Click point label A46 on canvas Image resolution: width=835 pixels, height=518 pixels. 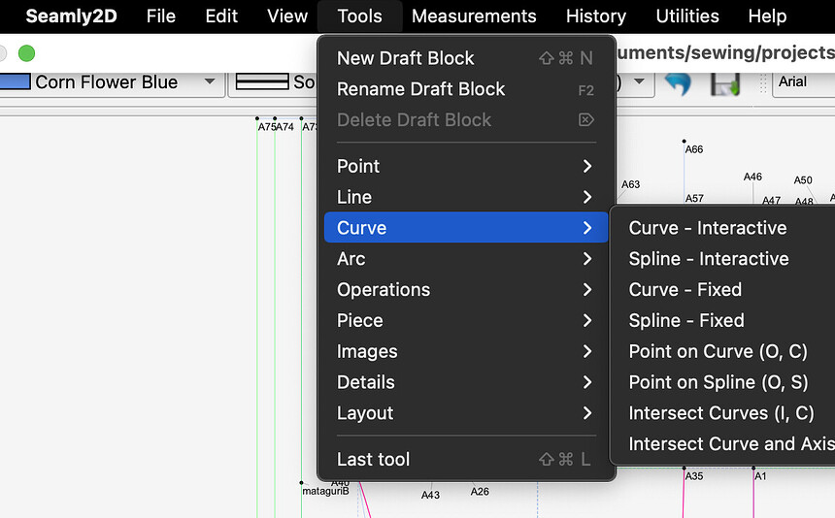click(752, 177)
